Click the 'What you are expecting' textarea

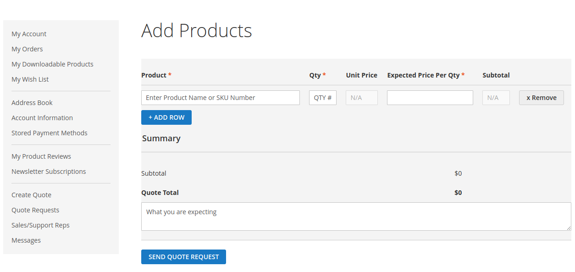[356, 216]
